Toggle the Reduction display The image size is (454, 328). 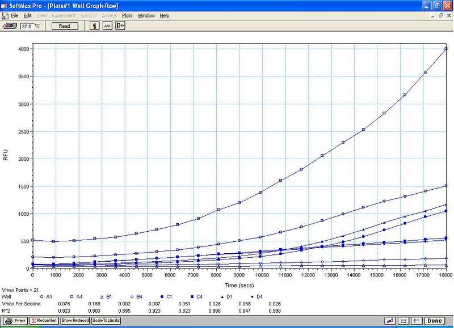point(43,321)
